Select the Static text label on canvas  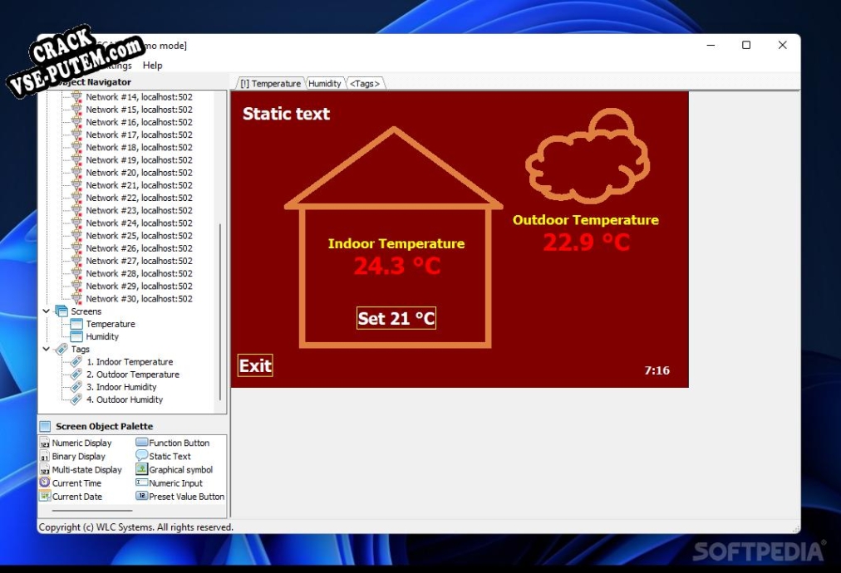point(286,114)
